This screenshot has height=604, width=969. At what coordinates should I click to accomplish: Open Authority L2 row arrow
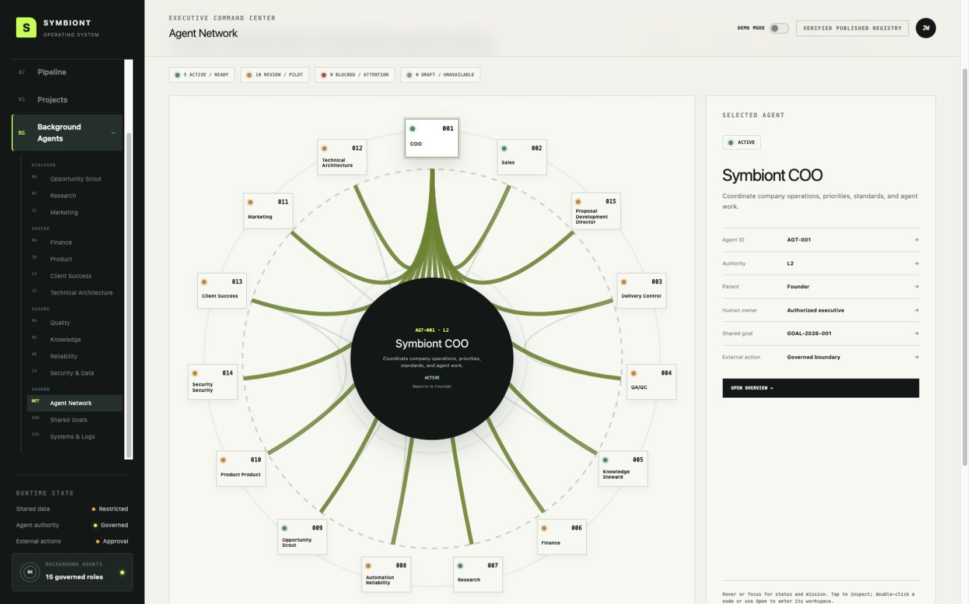(x=916, y=264)
